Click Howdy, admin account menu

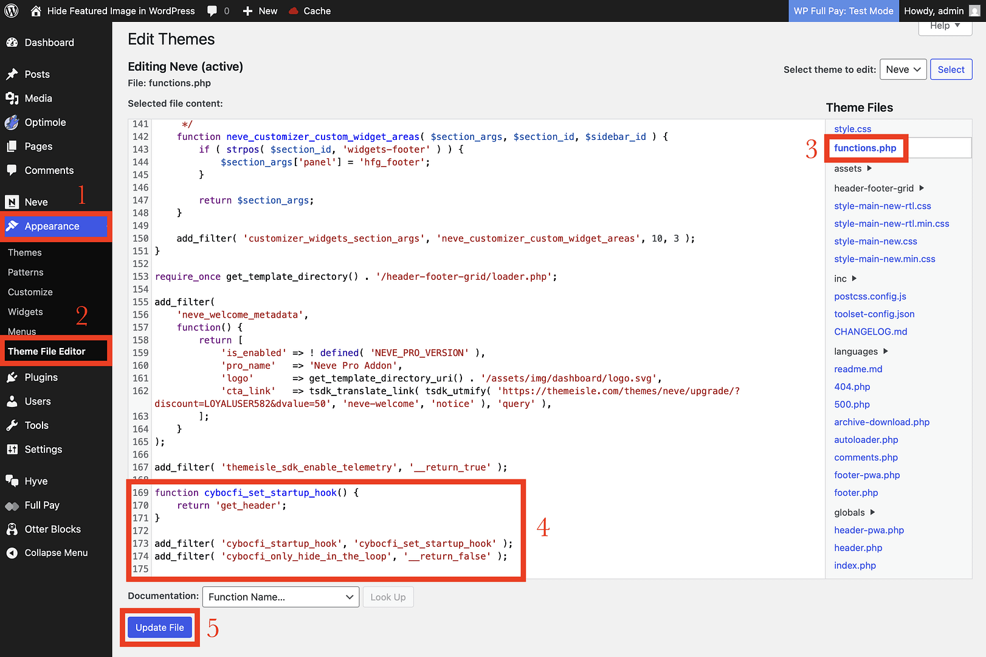(942, 11)
